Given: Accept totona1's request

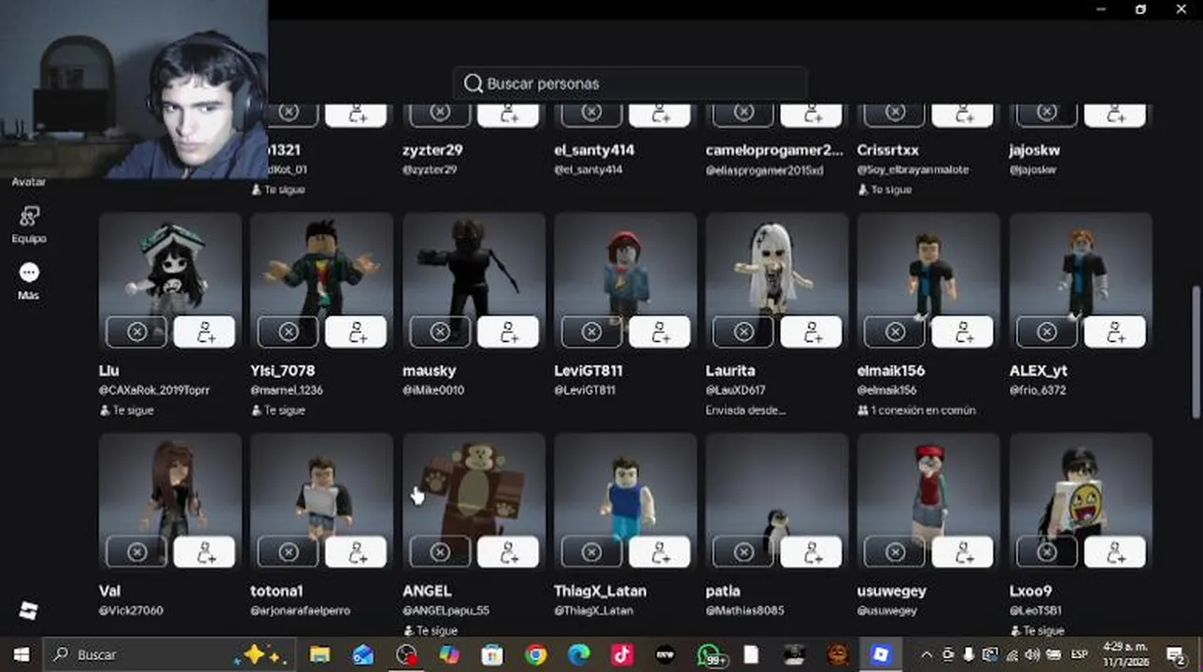Looking at the screenshot, I should (356, 552).
